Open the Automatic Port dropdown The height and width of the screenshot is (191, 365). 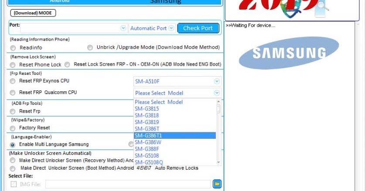point(171,28)
